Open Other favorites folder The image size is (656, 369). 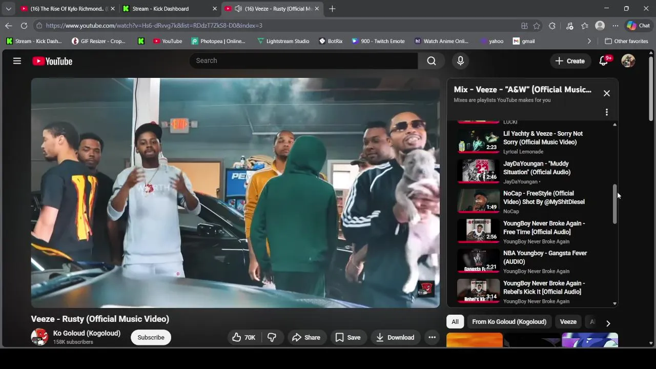click(626, 41)
